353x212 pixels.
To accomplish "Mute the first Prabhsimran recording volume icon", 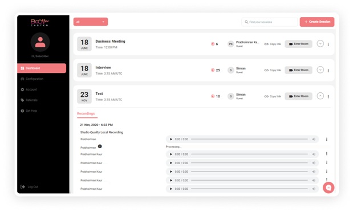I will pos(314,139).
